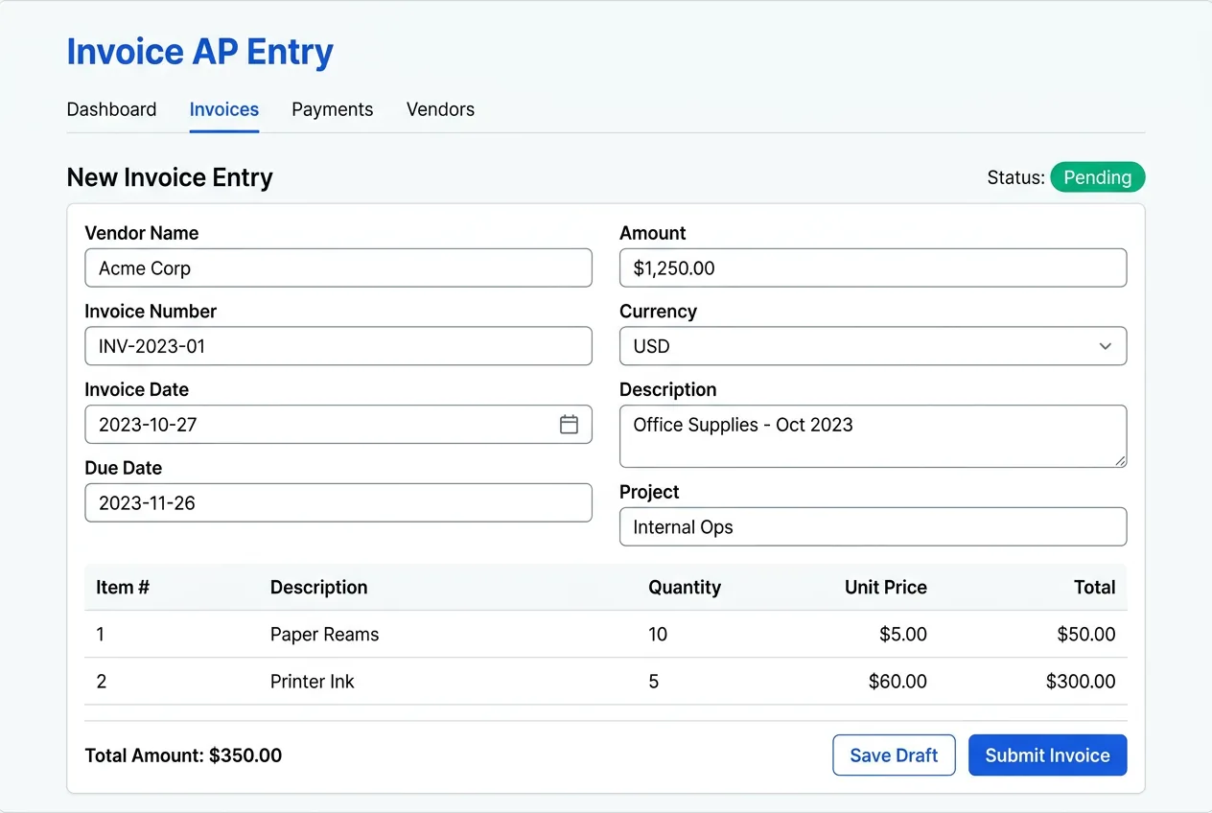Image resolution: width=1212 pixels, height=813 pixels.
Task: Select the Invoice Number field
Action: pos(338,346)
